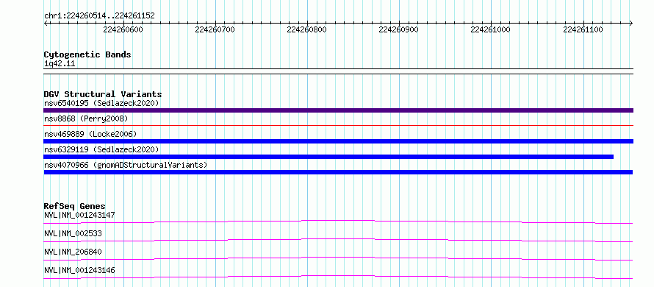The image size is (654, 287).
Task: Click the 1q42.11 cytogenetic band label
Action: 60,64
